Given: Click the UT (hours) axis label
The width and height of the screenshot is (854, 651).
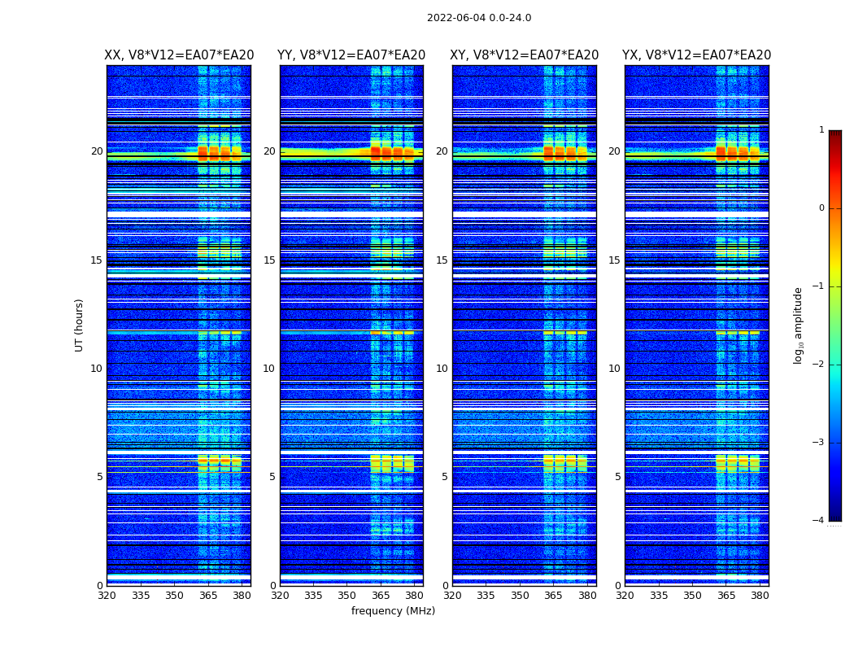Looking at the screenshot, I should [x=79, y=325].
